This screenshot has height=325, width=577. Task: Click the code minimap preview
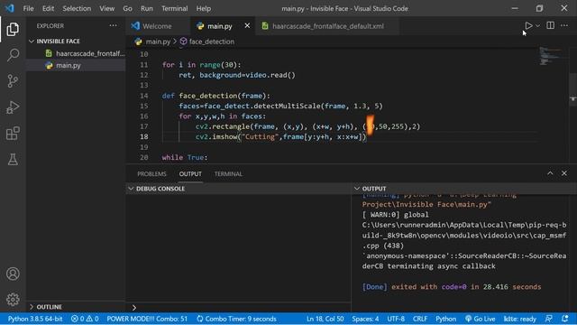tap(550, 56)
